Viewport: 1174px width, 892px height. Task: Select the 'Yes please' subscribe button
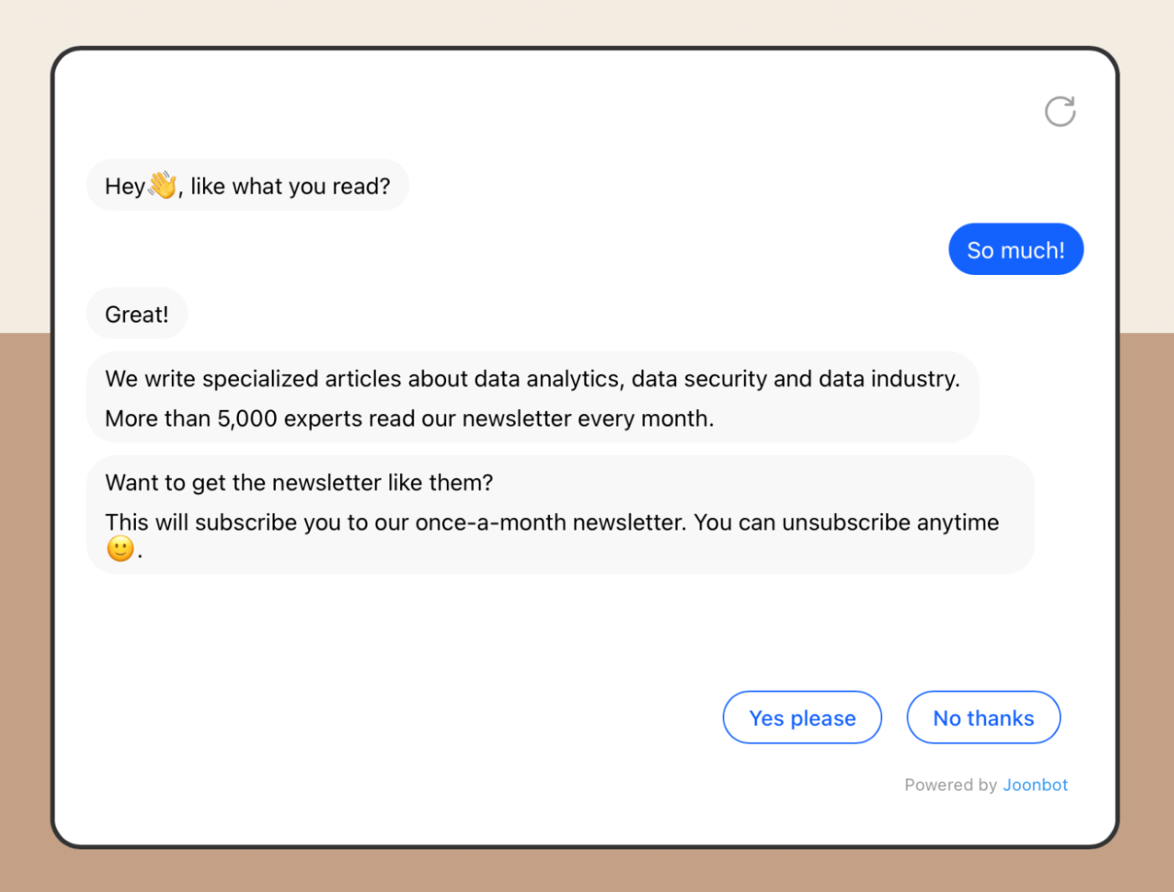[x=802, y=718]
